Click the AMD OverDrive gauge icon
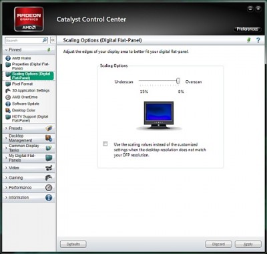Image resolution: width=267 pixels, height=254 pixels. pyautogui.click(x=8, y=98)
